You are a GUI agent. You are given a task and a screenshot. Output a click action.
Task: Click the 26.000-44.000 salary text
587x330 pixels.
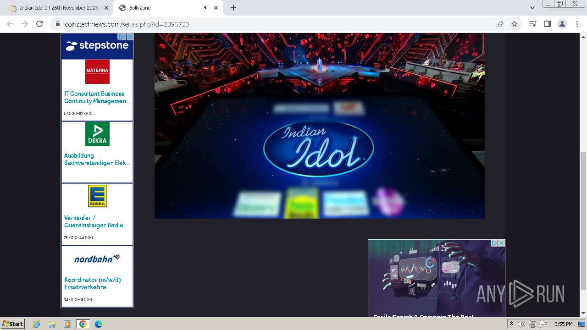pos(80,237)
